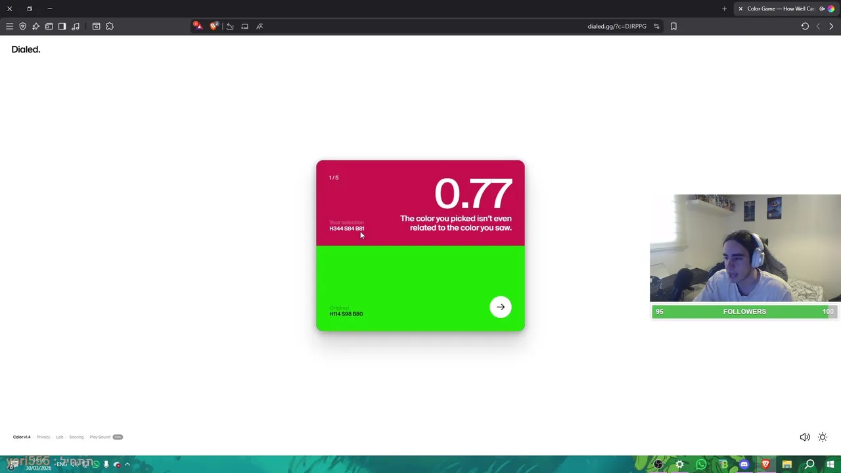
Task: Open Brave Shields lion icon
Action: [214, 26]
